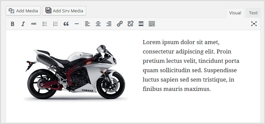Switch to the Visual editor tab
The image size is (265, 124).
click(235, 13)
